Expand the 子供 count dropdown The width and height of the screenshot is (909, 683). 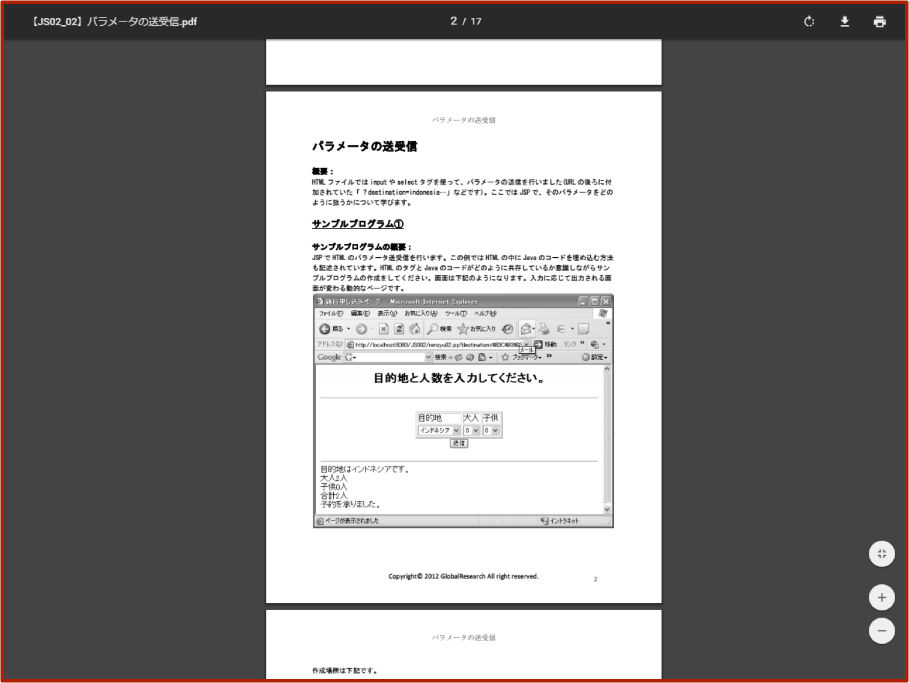491,431
